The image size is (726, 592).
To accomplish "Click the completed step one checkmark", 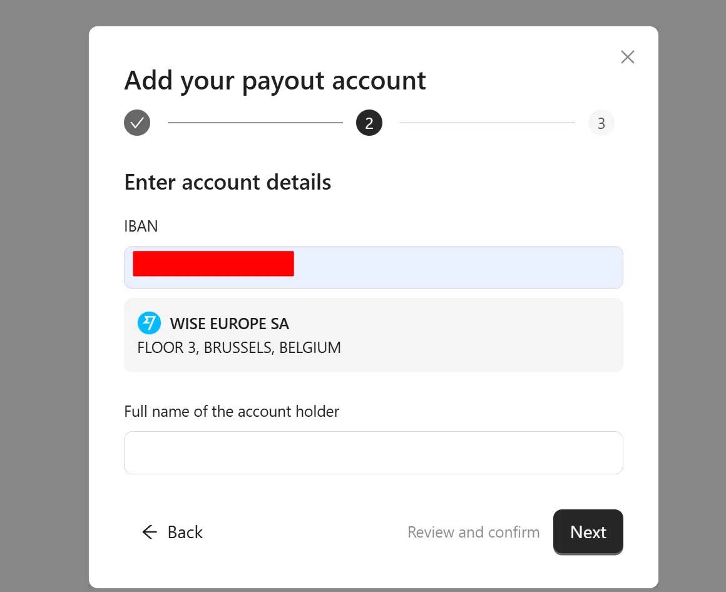I will (x=137, y=123).
